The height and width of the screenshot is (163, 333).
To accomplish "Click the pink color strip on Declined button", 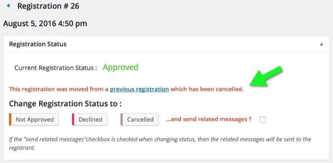I will click(x=73, y=120).
